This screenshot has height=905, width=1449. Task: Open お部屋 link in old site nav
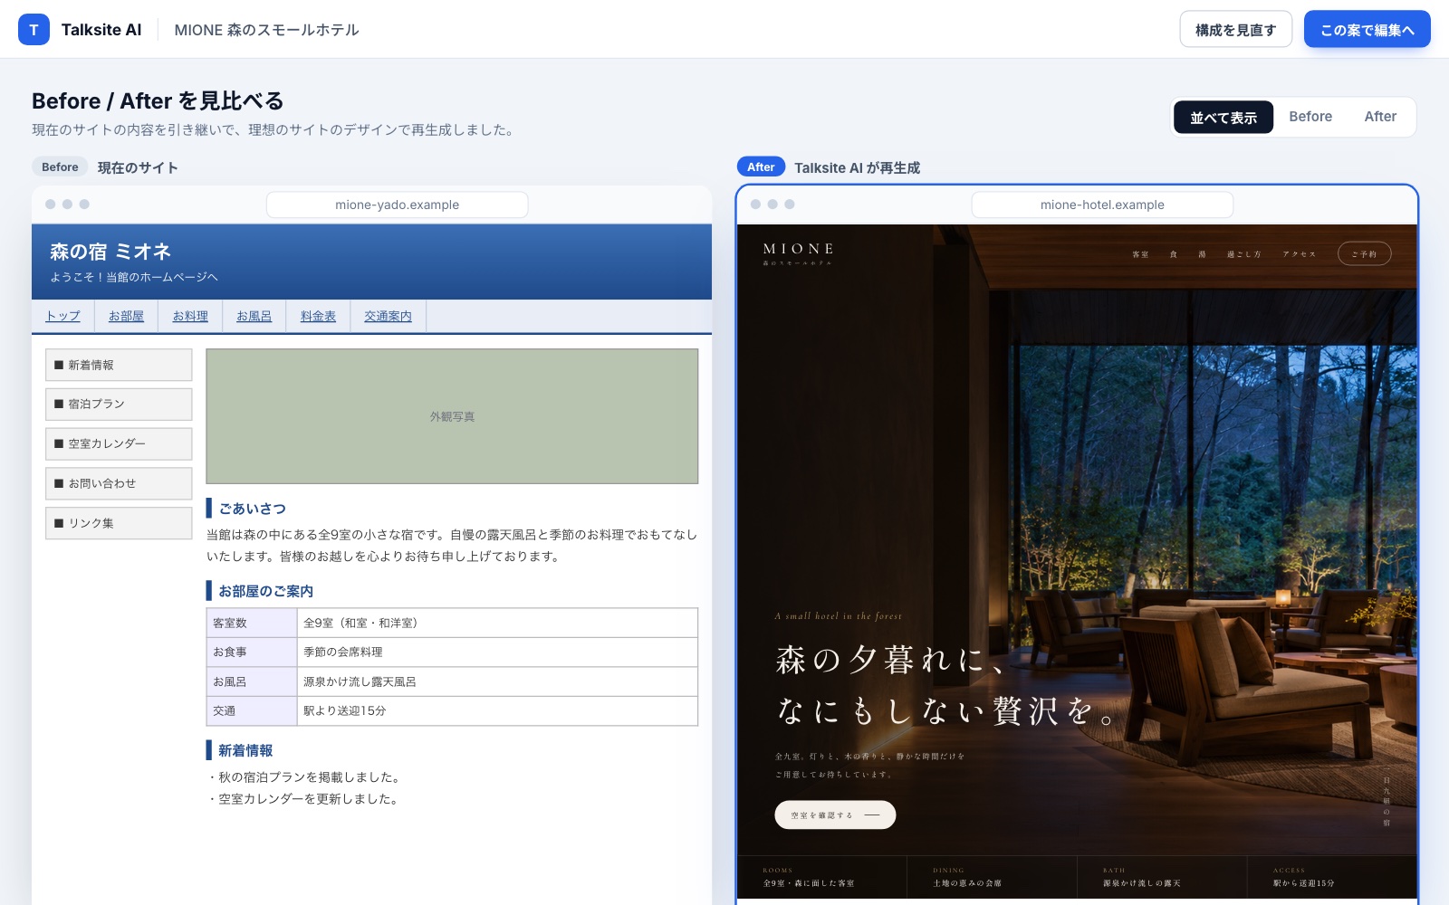pyautogui.click(x=126, y=316)
